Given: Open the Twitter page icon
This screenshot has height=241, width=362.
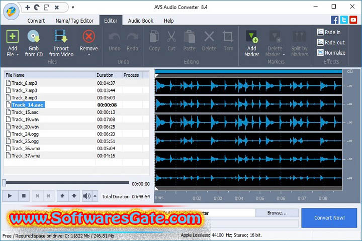Looking at the screenshot, I should [x=344, y=20].
